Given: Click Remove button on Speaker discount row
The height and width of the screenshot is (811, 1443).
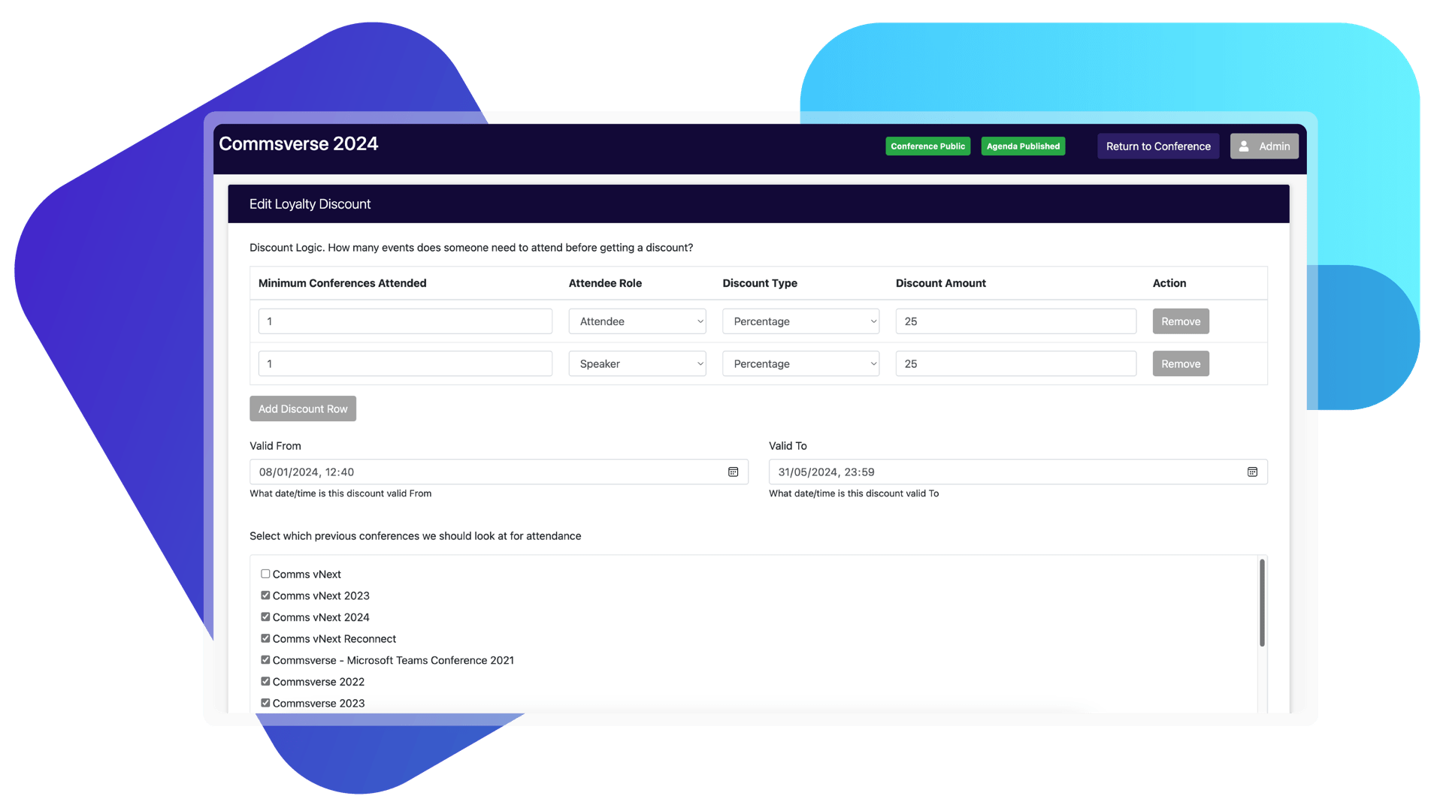Looking at the screenshot, I should tap(1181, 363).
